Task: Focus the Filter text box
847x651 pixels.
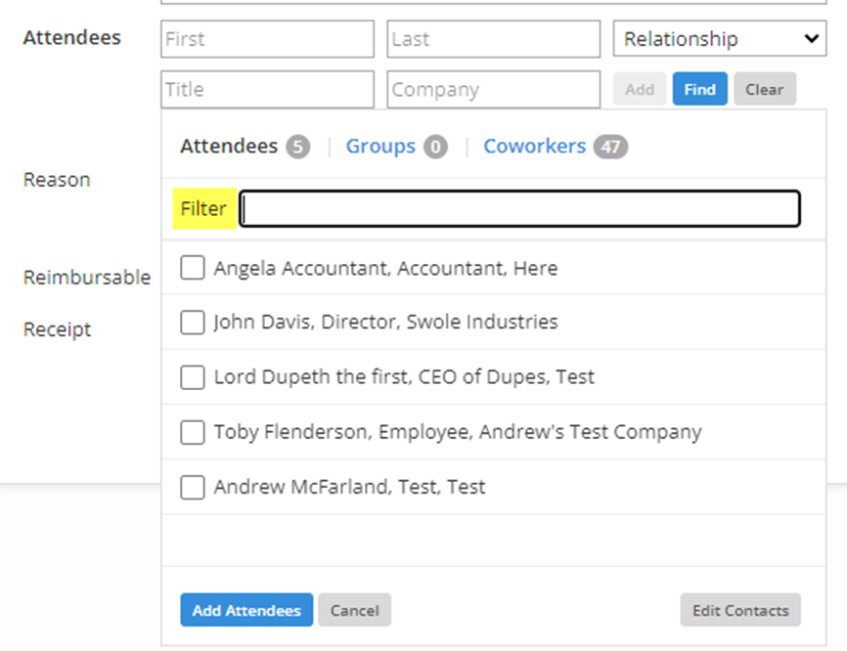Action: point(519,209)
